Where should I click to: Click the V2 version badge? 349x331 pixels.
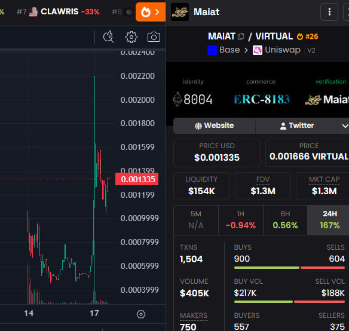click(x=311, y=50)
